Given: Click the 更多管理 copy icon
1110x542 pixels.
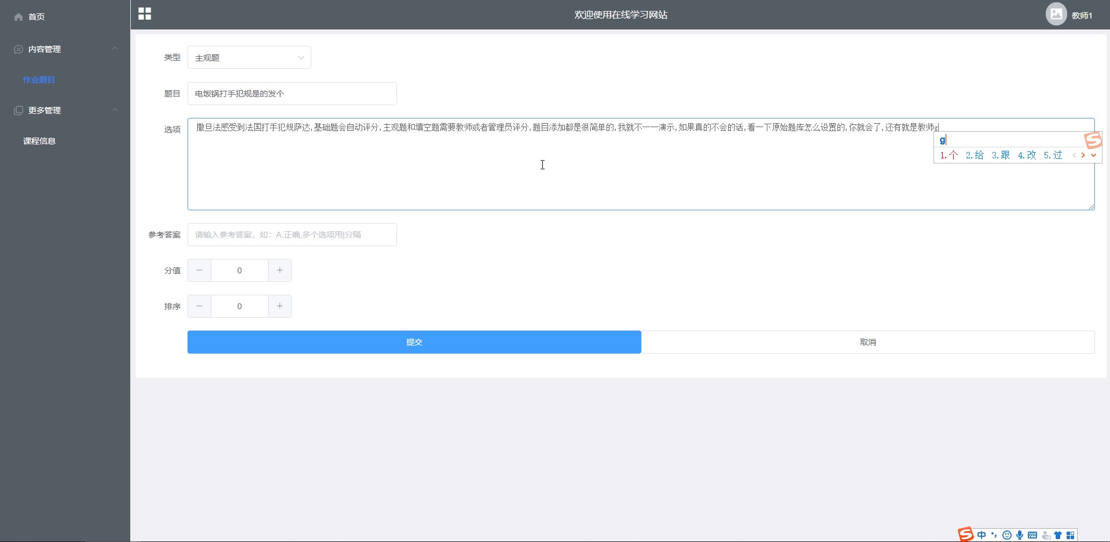Looking at the screenshot, I should point(19,110).
